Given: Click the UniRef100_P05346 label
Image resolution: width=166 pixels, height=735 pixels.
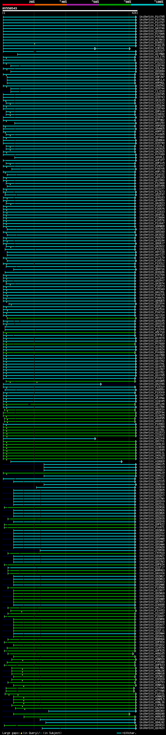Looking at the screenshot, I should [152, 37].
